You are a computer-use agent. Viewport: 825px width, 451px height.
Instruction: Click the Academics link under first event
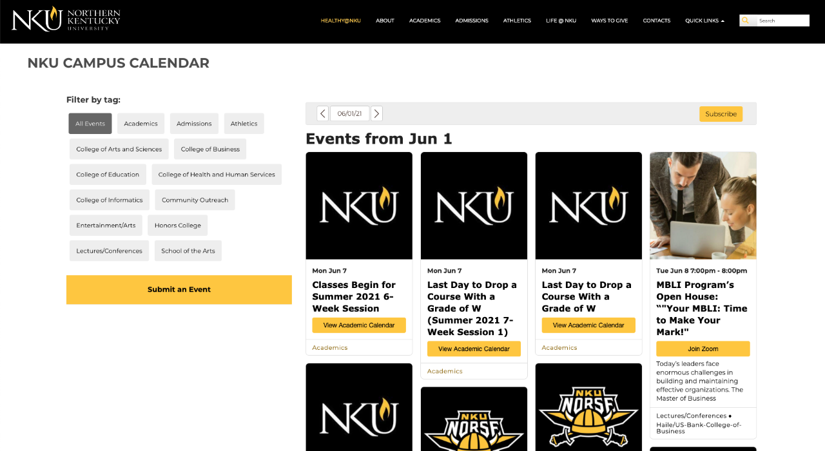point(329,347)
